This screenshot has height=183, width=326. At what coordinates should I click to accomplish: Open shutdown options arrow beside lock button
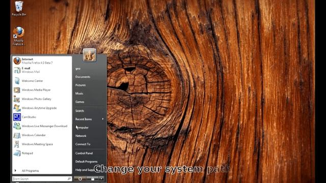tap(101, 178)
